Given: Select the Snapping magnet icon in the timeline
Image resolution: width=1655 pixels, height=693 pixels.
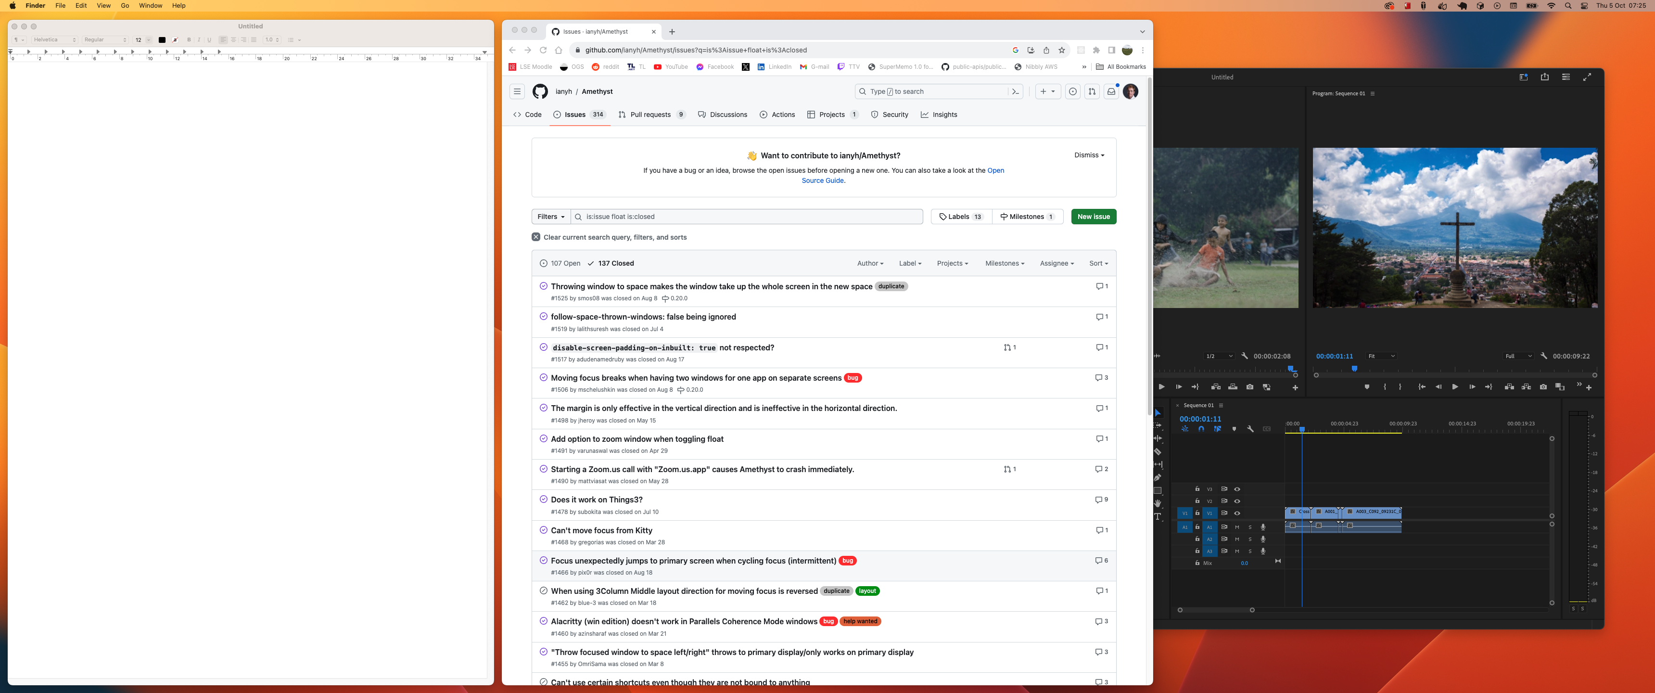Looking at the screenshot, I should pos(1201,429).
